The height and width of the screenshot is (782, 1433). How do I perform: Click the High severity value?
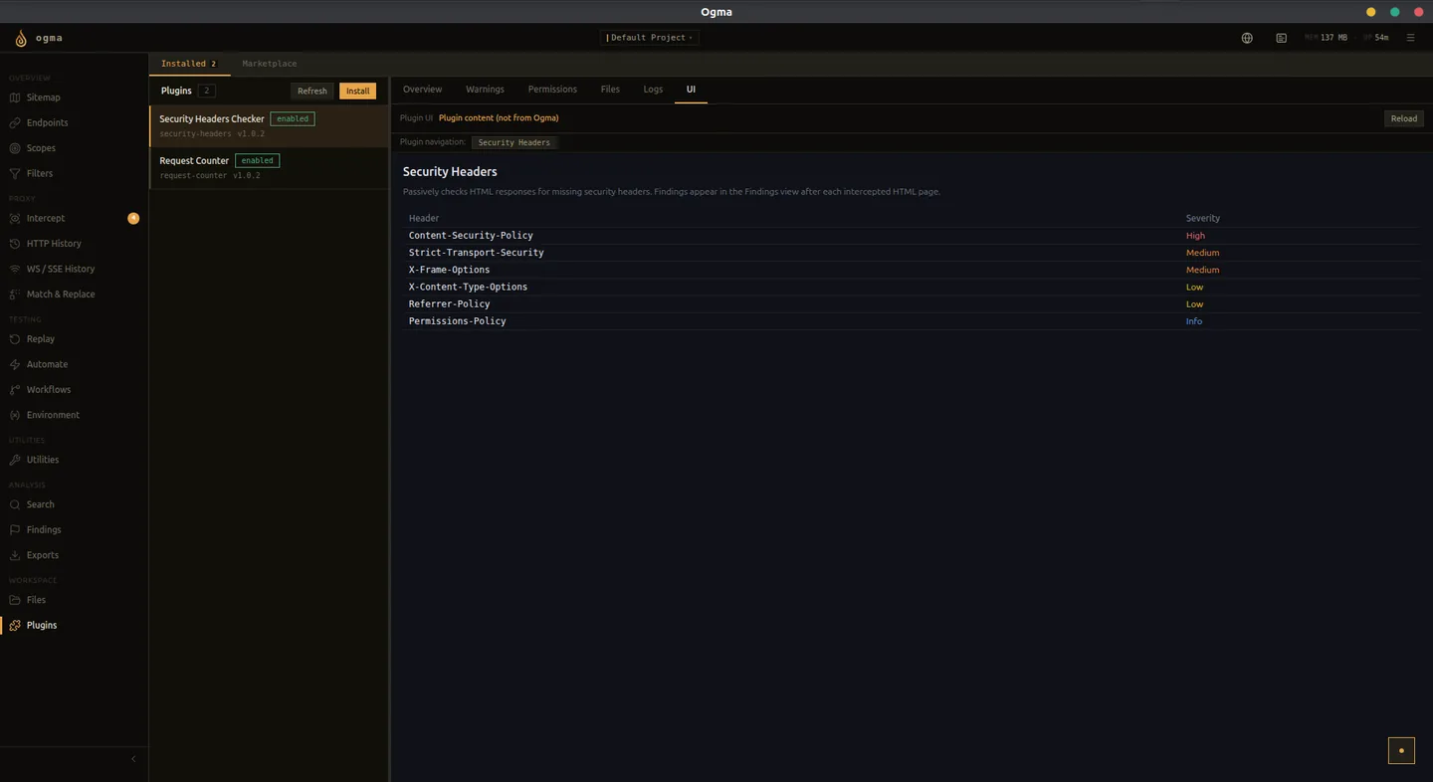[x=1195, y=236]
